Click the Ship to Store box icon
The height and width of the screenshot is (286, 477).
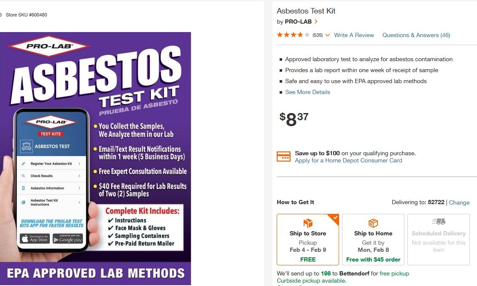click(x=308, y=223)
